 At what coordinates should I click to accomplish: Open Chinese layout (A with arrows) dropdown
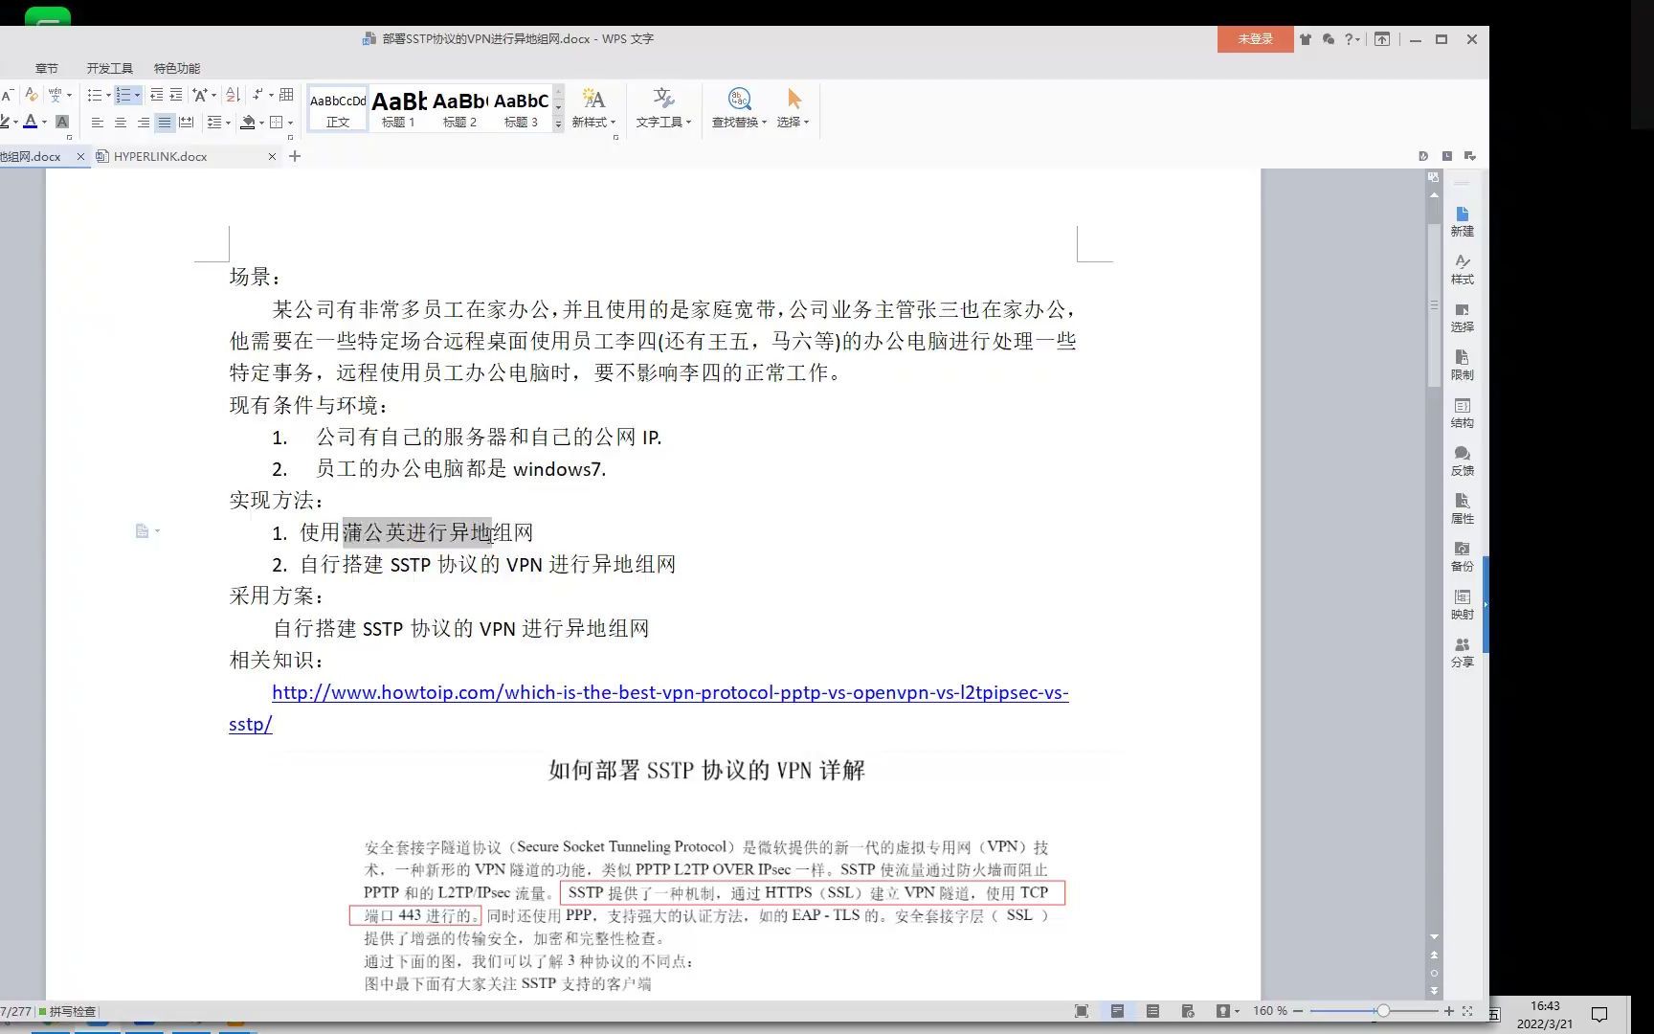click(204, 95)
